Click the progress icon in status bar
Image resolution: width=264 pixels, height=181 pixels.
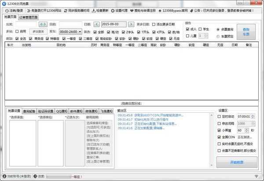(35, 176)
